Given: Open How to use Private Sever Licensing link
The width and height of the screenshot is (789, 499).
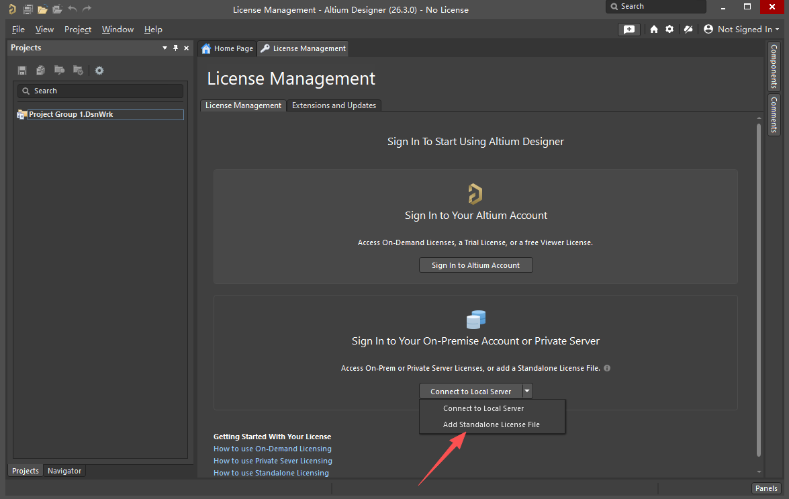Looking at the screenshot, I should point(273,461).
